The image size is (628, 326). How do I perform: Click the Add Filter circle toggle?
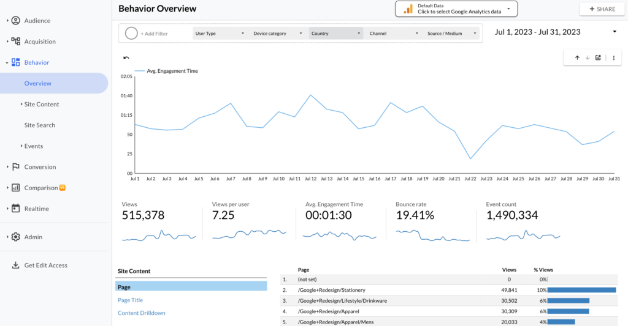tap(131, 34)
